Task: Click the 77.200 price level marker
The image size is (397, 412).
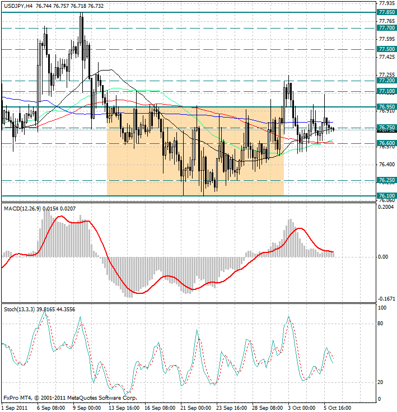Action: tap(387, 81)
